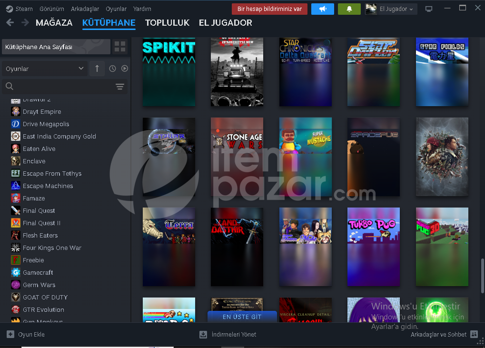Image resolution: width=485 pixels, height=348 pixels.
Task: Click Oyun Ekle link
Action: click(31, 334)
